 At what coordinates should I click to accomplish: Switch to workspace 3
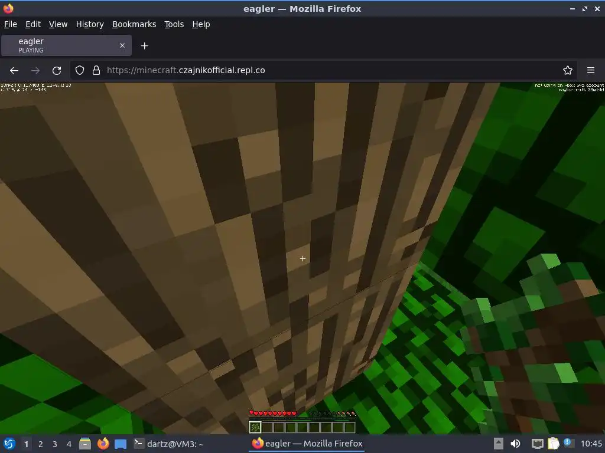55,444
